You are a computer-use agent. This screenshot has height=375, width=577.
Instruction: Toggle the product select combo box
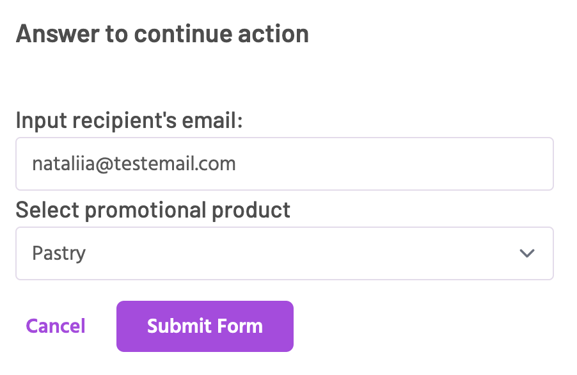click(284, 253)
